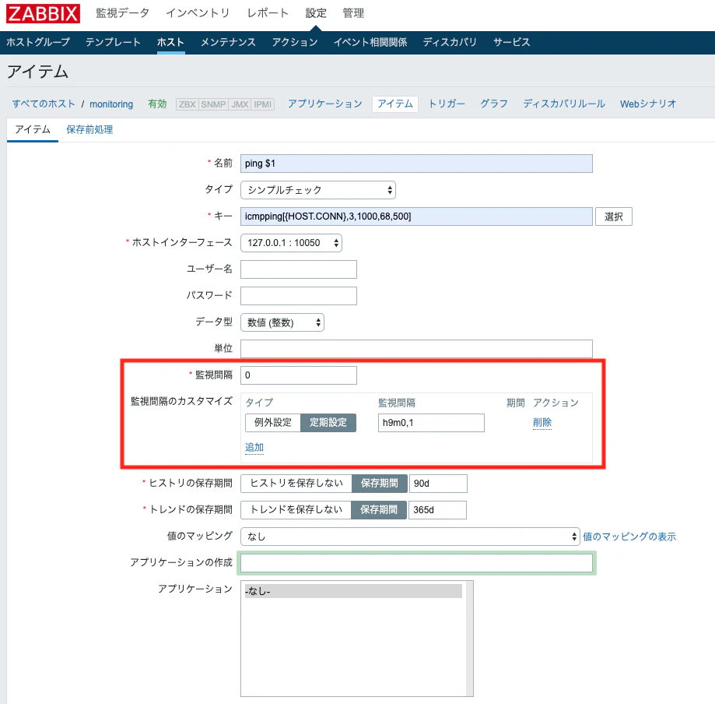Open the monitoring host link
This screenshot has height=704, width=715.
tap(111, 104)
